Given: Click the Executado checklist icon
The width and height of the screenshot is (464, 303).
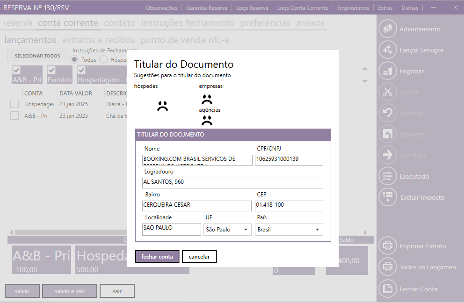Looking at the screenshot, I should (x=387, y=176).
